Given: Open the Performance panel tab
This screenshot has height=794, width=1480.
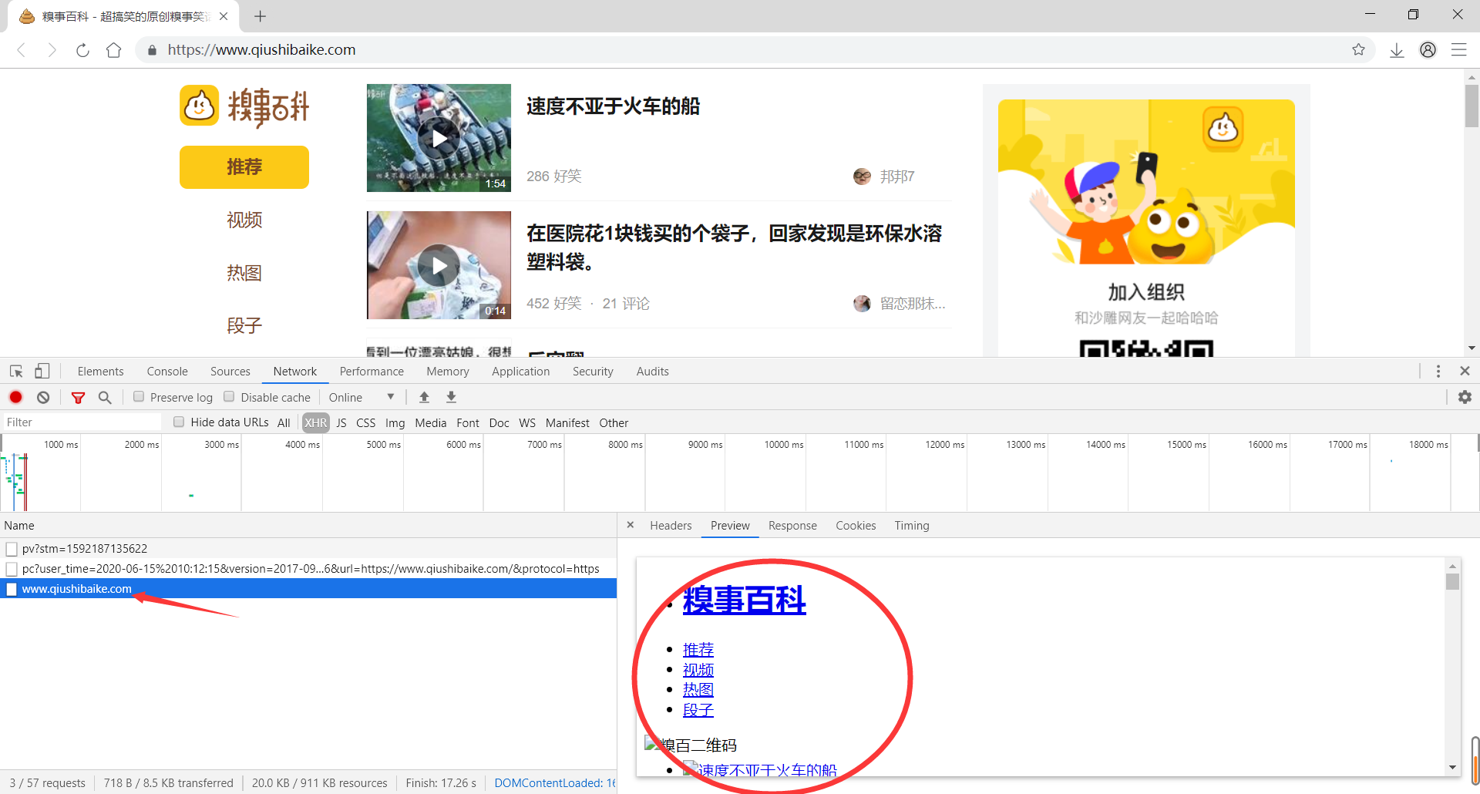Looking at the screenshot, I should tap(372, 372).
